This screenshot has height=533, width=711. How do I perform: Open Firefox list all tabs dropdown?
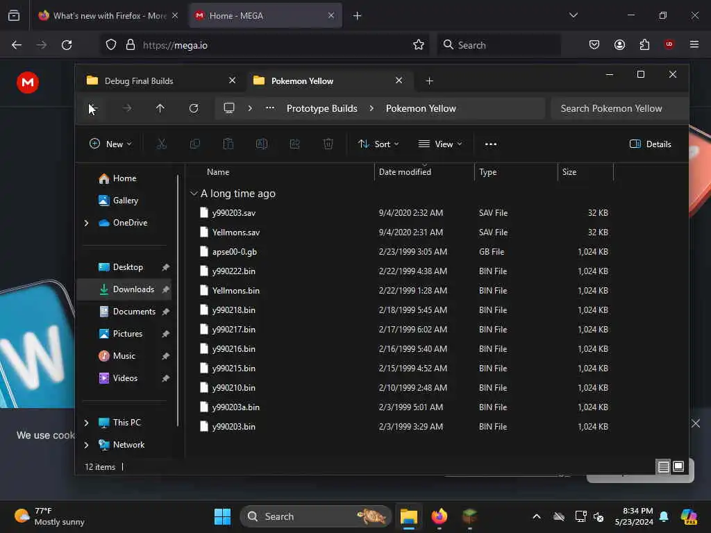(573, 15)
